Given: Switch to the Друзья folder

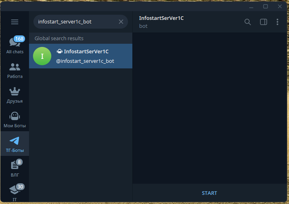Looking at the screenshot, I should pos(15,95).
